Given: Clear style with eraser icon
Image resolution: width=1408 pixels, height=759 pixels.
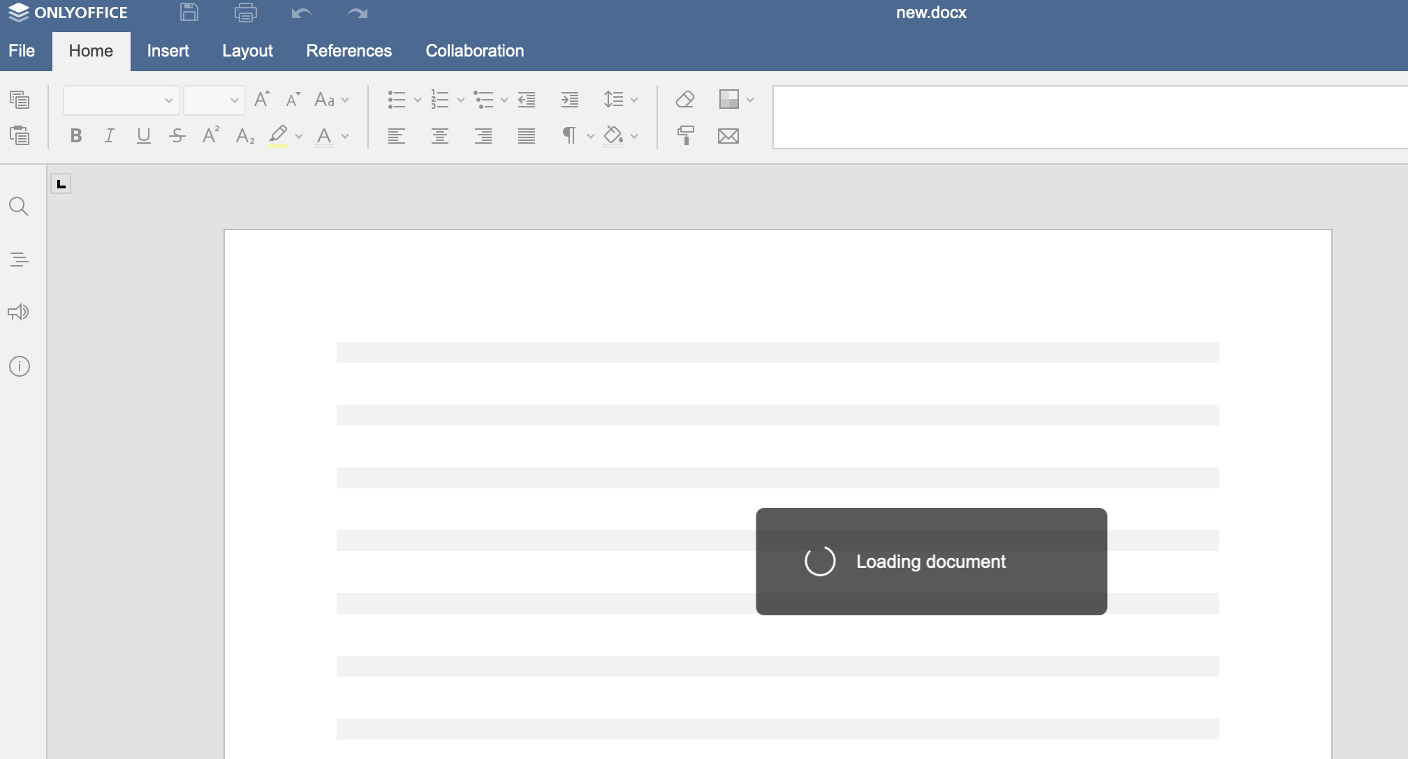Looking at the screenshot, I should 685,100.
